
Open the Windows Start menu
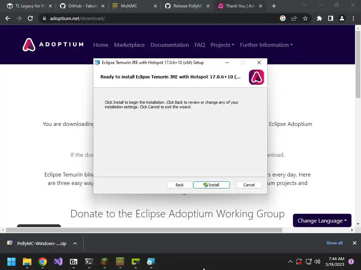point(12,262)
